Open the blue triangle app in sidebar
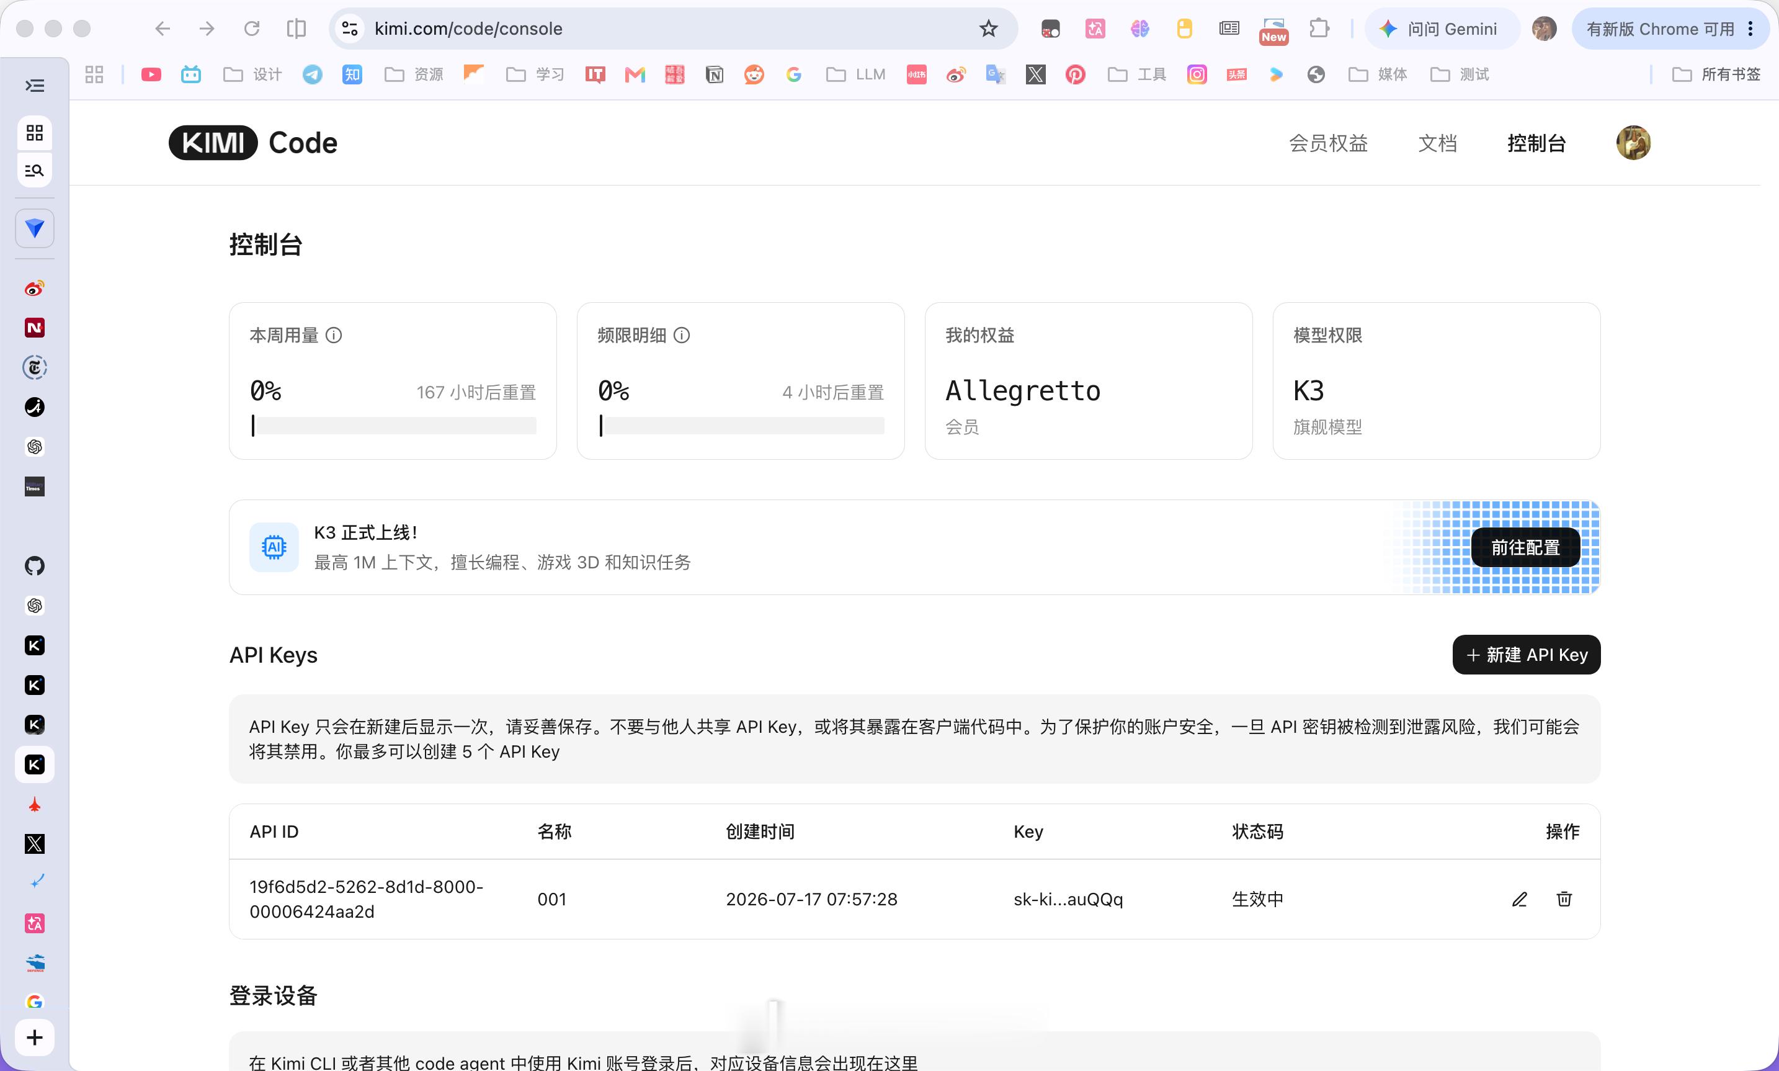This screenshot has width=1779, height=1071. [35, 228]
